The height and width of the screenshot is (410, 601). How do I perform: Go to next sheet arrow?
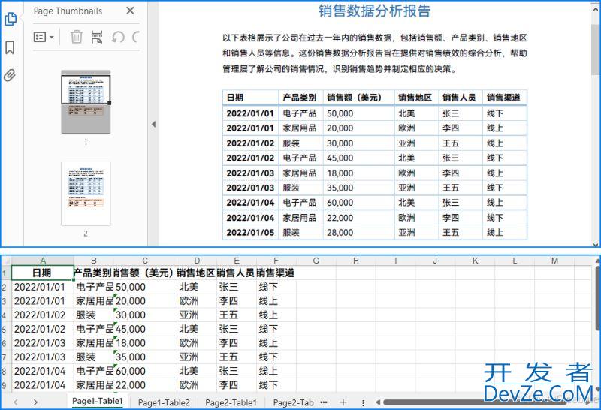click(35, 402)
